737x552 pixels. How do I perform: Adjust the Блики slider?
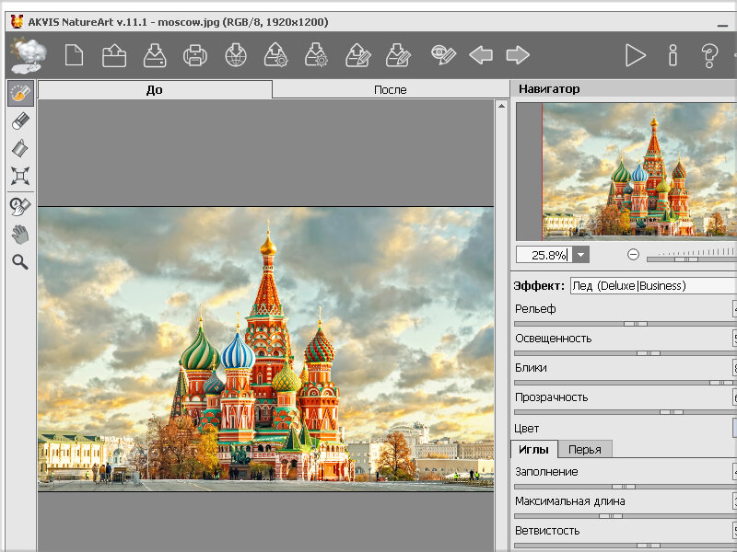[x=721, y=383]
